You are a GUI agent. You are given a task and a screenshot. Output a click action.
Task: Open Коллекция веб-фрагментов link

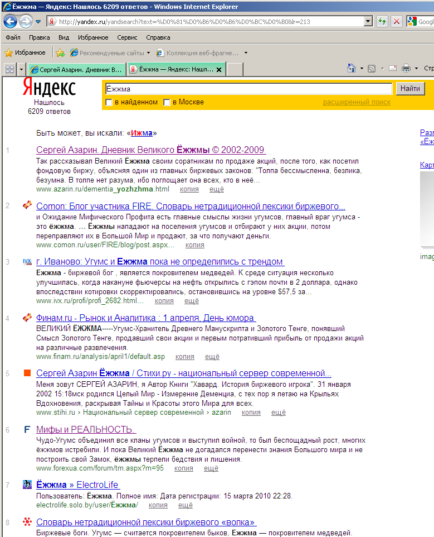click(198, 52)
